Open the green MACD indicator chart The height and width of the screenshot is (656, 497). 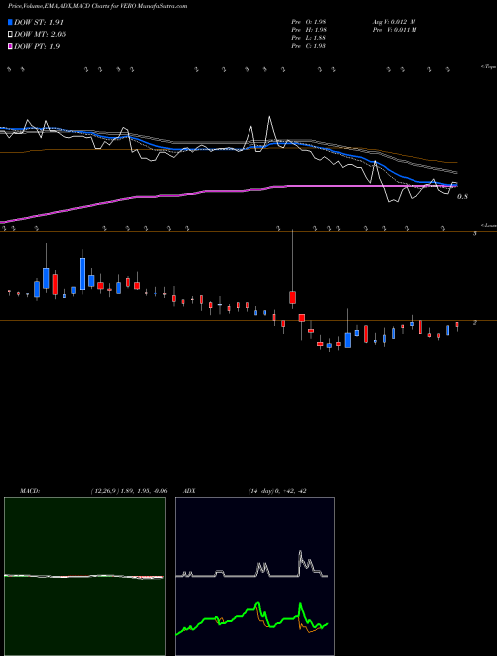(x=84, y=576)
